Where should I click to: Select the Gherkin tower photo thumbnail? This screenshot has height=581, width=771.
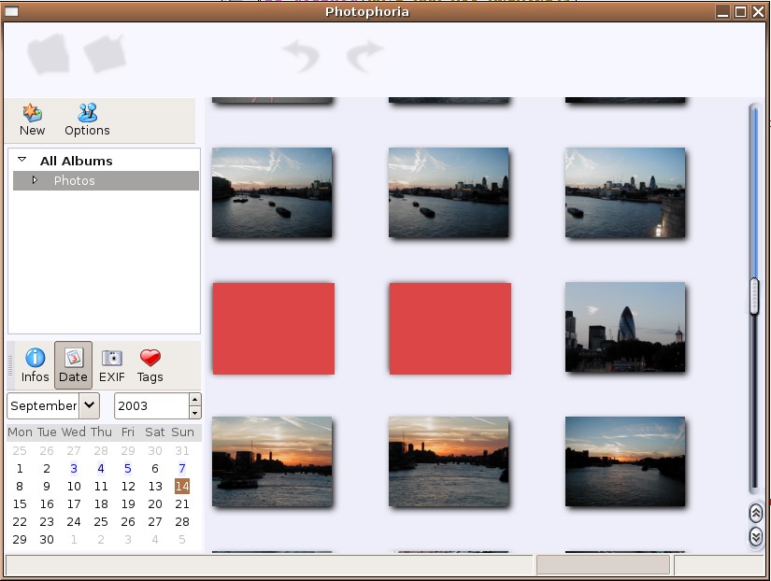point(625,327)
